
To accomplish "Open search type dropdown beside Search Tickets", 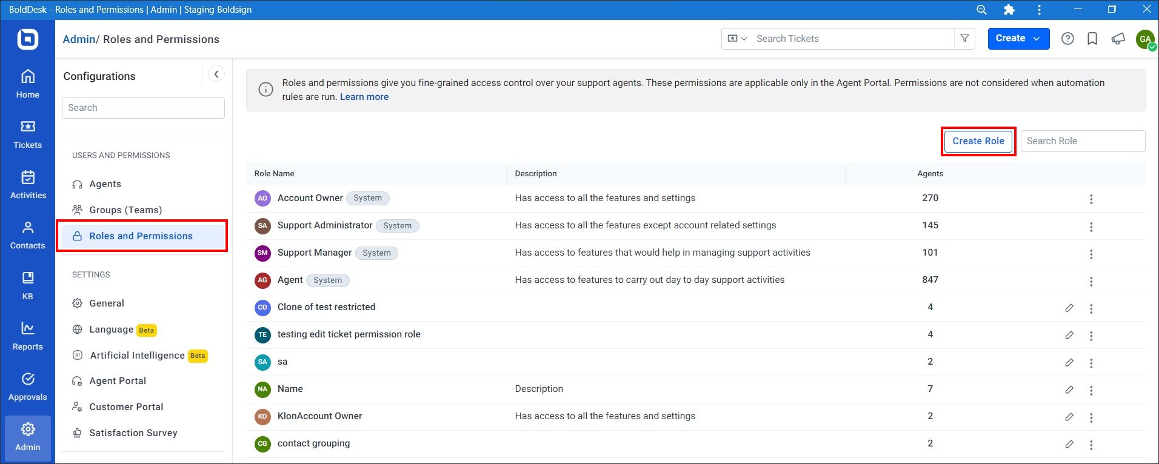I will (737, 38).
